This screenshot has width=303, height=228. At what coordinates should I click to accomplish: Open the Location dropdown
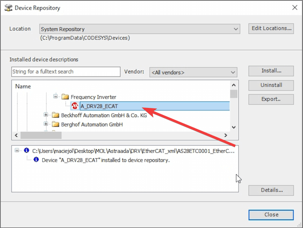tap(140, 29)
